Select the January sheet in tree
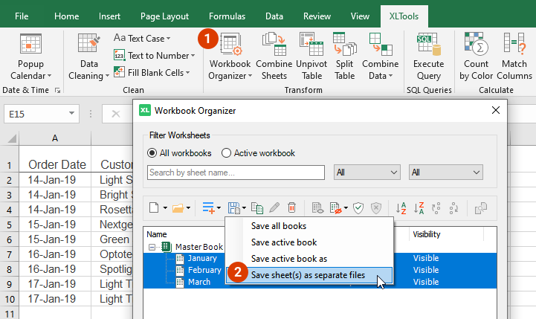Screen dimensions: 536x319 202,258
